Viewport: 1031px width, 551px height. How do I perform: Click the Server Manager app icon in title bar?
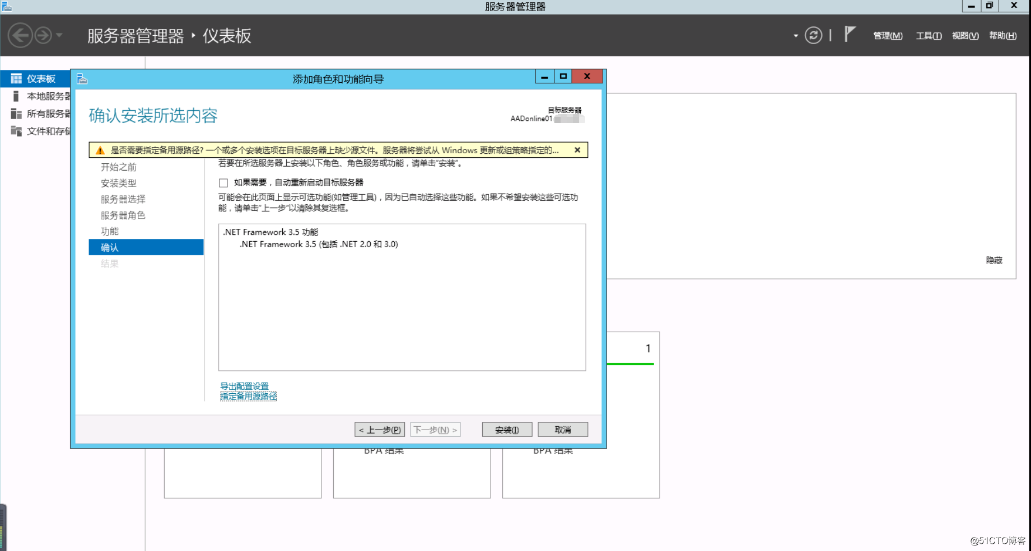click(7, 6)
